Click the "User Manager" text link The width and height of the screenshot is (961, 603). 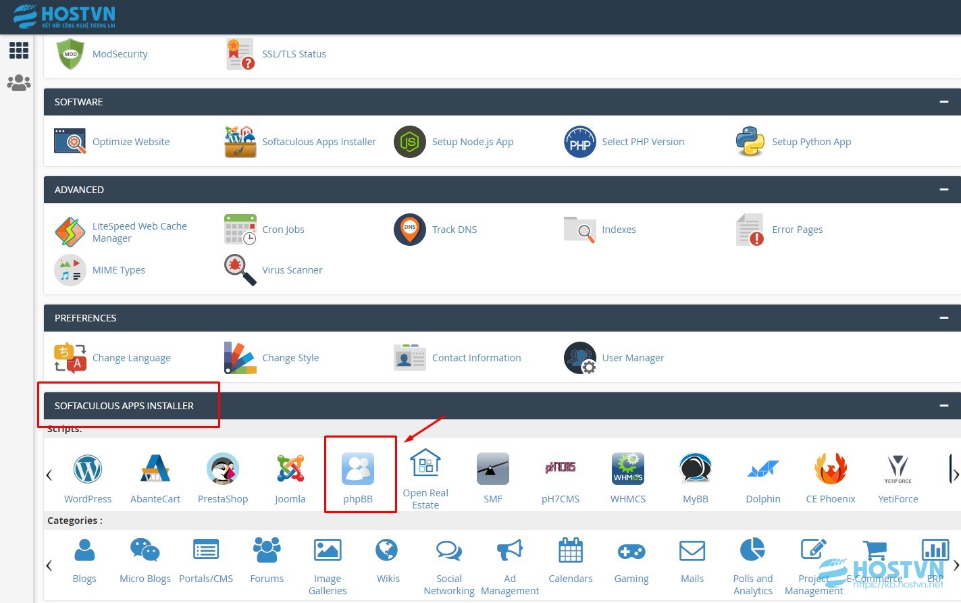pos(633,358)
